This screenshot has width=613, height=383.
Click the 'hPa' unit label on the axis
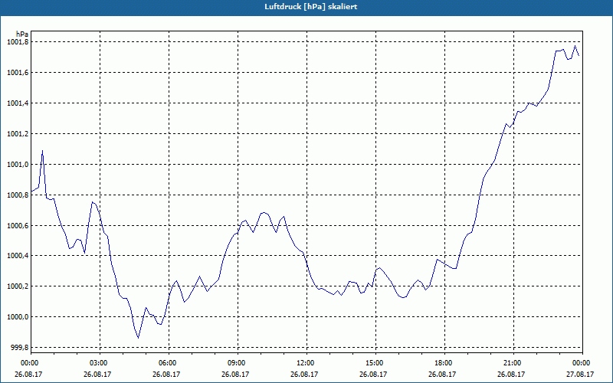[22, 34]
